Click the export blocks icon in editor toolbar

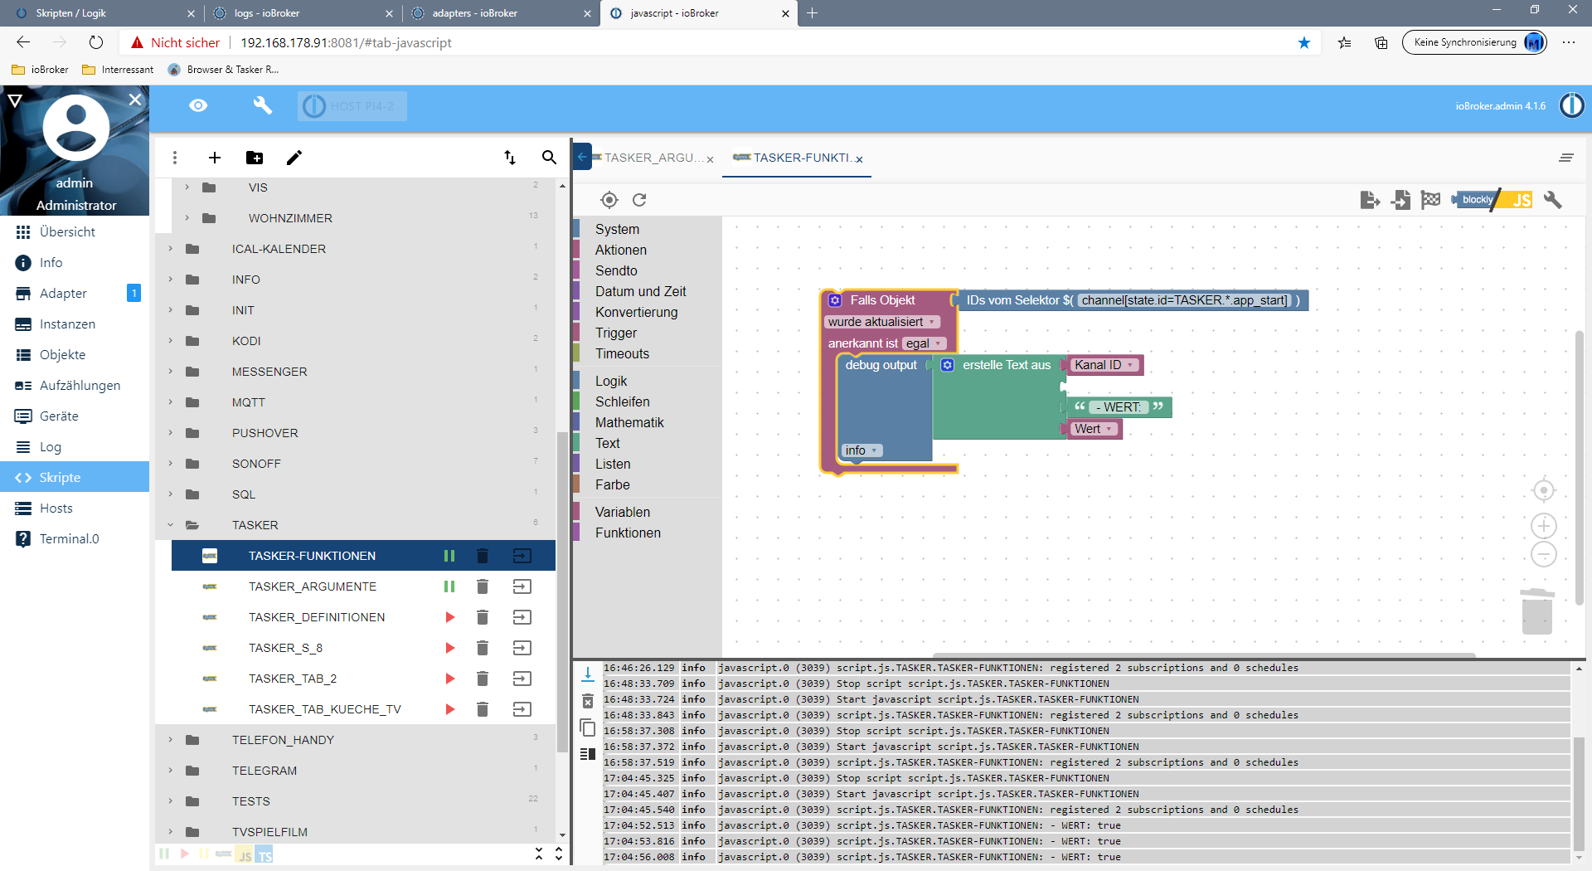coord(1370,200)
